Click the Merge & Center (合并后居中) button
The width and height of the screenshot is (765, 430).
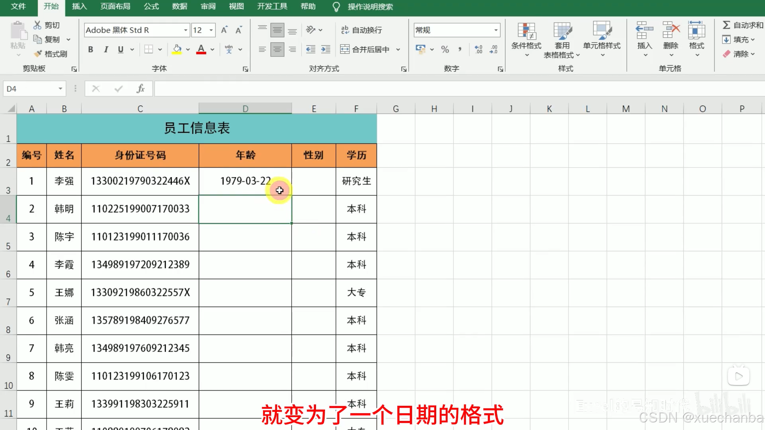coord(365,49)
